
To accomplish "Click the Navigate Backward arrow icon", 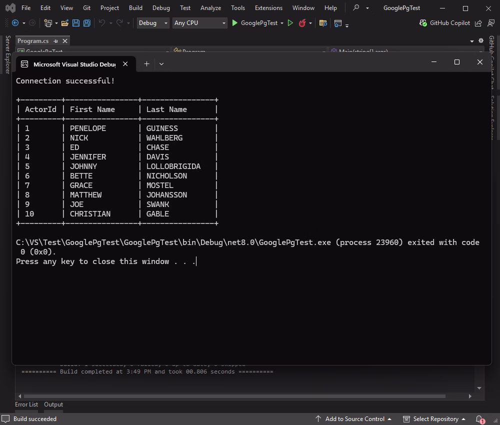I will tap(15, 22).
